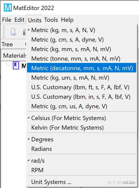Open the Unit Systems... dialog
The height and width of the screenshot is (188, 139).
tap(82, 182)
